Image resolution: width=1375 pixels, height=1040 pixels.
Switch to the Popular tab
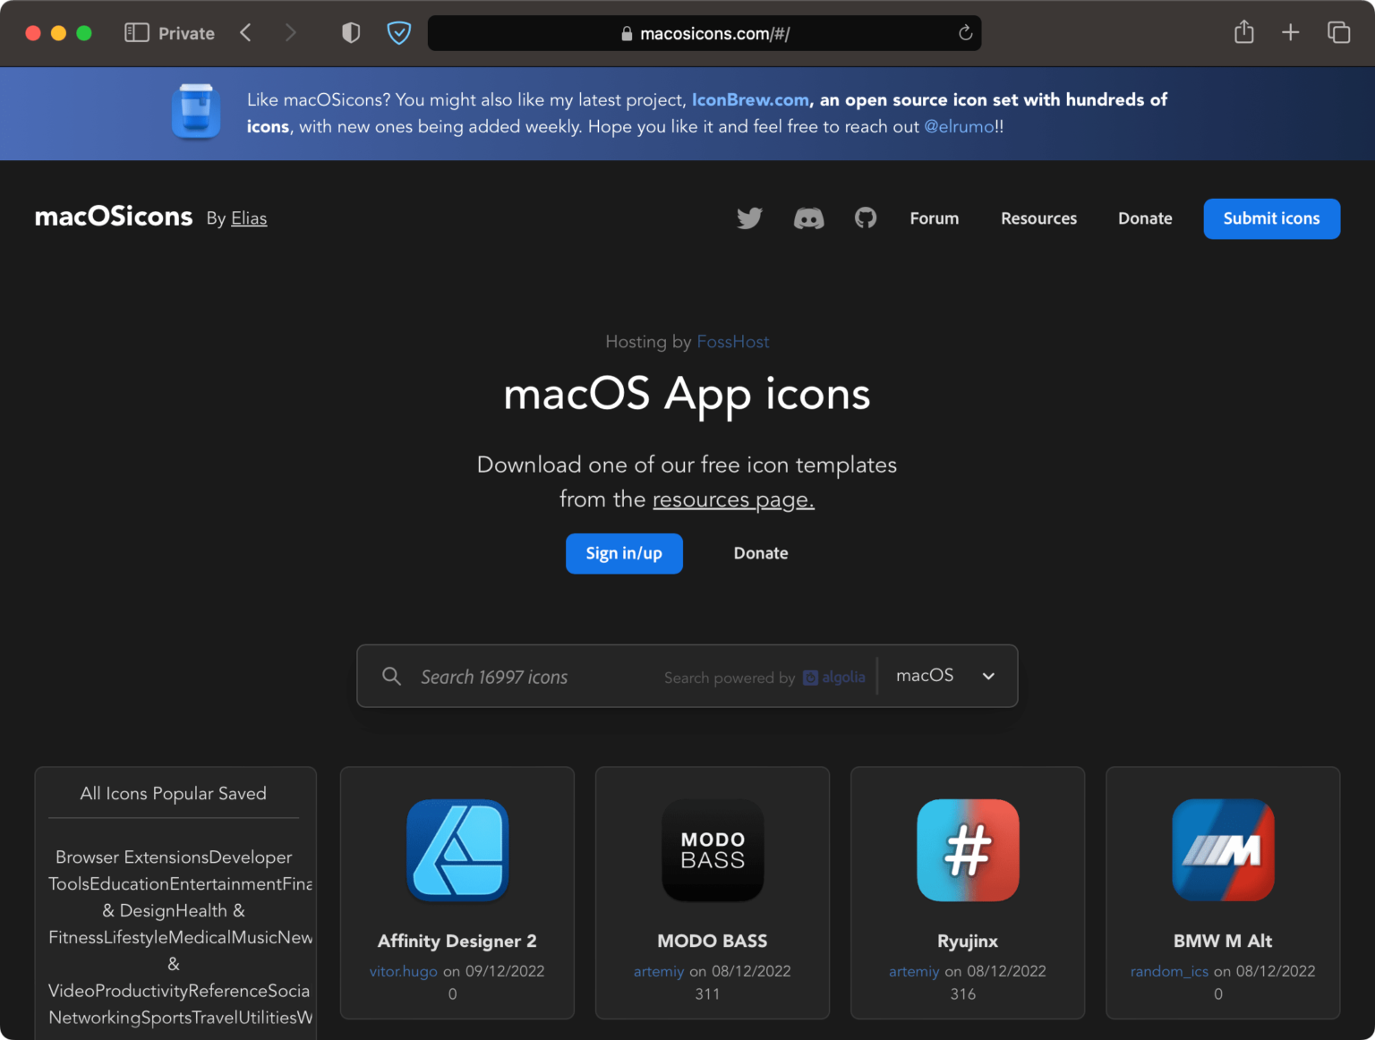pyautogui.click(x=183, y=794)
